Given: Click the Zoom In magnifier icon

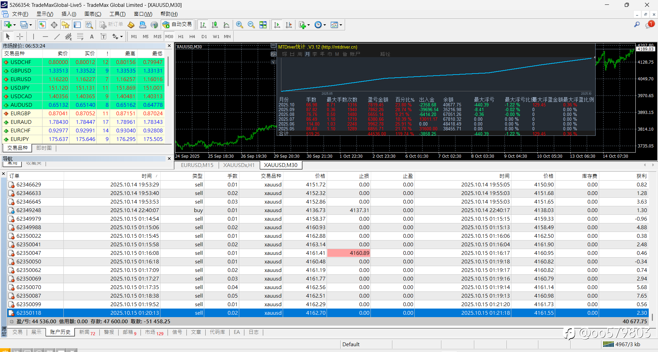Looking at the screenshot, I should point(240,25).
